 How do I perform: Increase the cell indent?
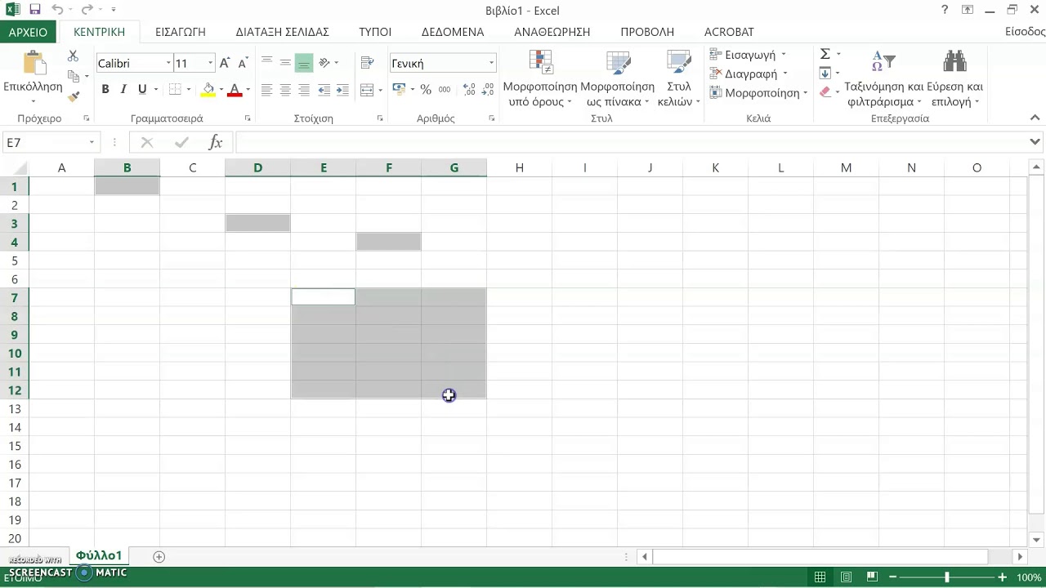(x=343, y=89)
